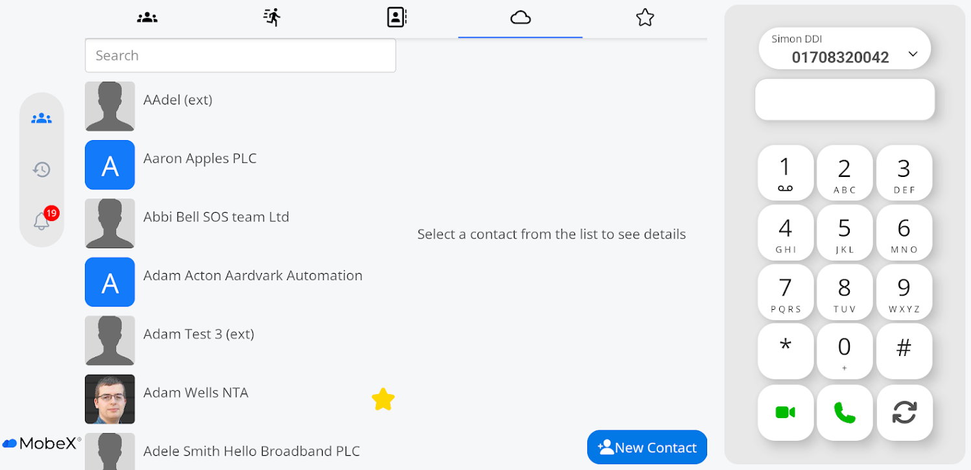Click the New Contact button
The image size is (971, 470).
click(x=647, y=447)
